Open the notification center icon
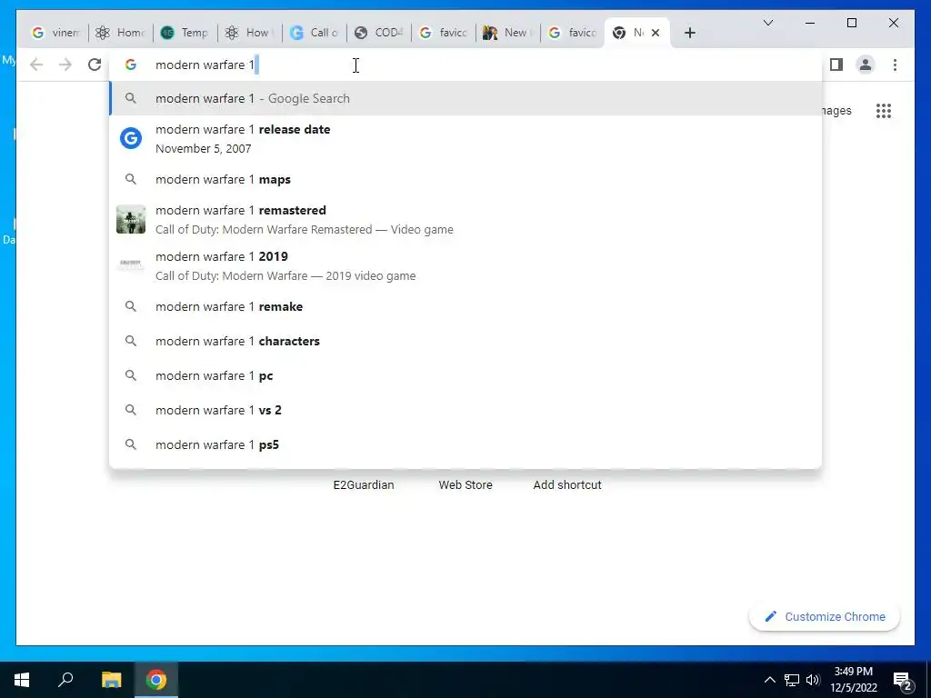The height and width of the screenshot is (698, 931). (x=902, y=682)
